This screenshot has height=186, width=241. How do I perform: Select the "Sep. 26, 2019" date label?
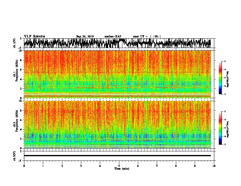pyautogui.click(x=85, y=36)
